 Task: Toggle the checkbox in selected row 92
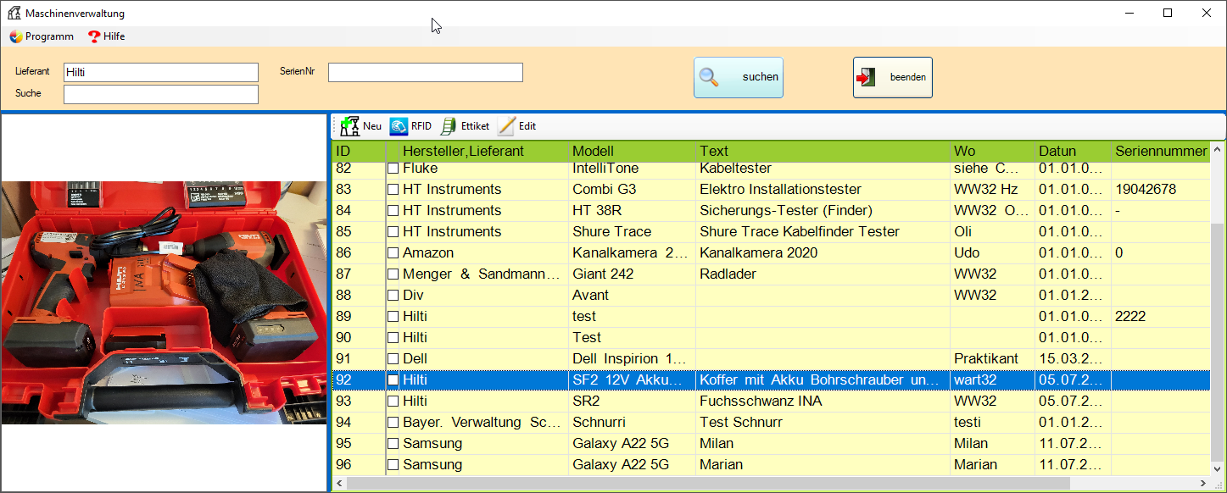(393, 380)
